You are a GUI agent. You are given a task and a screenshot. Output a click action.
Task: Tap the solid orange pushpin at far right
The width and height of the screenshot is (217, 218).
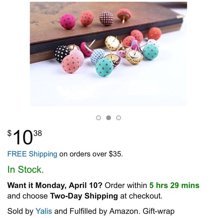tap(154, 34)
